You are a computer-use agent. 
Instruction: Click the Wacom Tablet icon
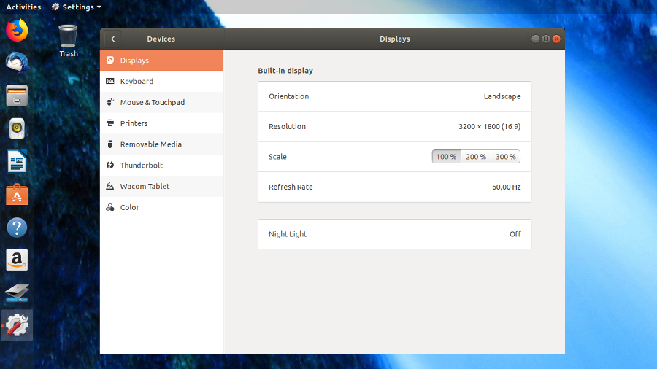click(110, 187)
